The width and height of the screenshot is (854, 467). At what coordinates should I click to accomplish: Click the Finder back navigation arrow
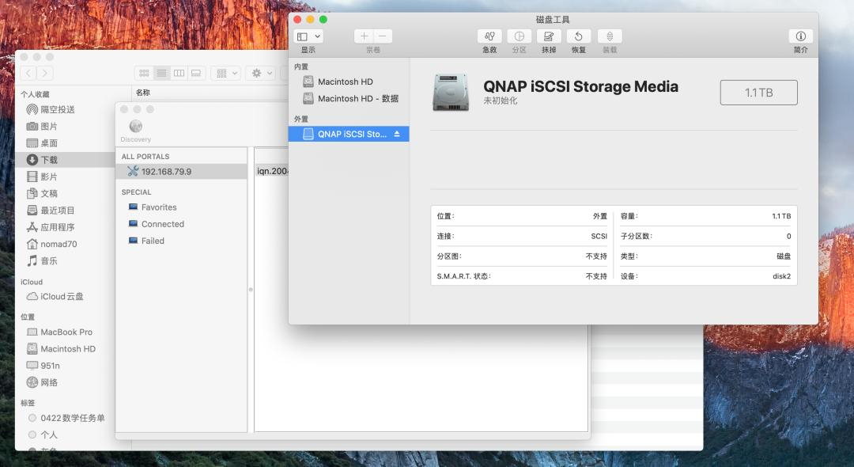pyautogui.click(x=28, y=73)
